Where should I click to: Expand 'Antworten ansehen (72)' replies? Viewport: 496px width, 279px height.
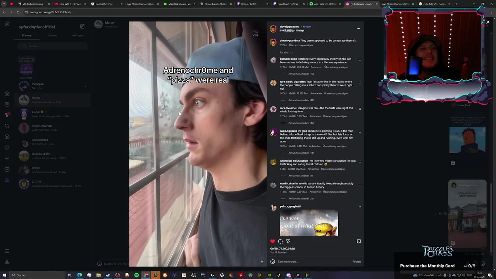[x=301, y=74]
